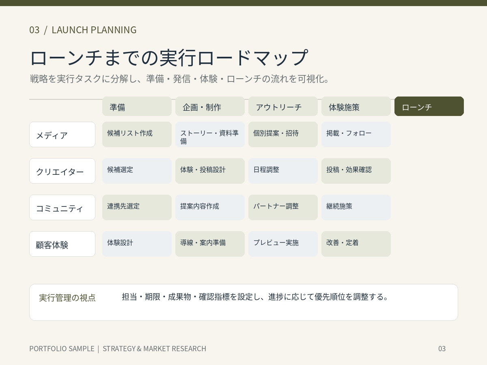Click the 候補リスト作成 task cell
The width and height of the screenshot is (487, 365).
(137, 134)
